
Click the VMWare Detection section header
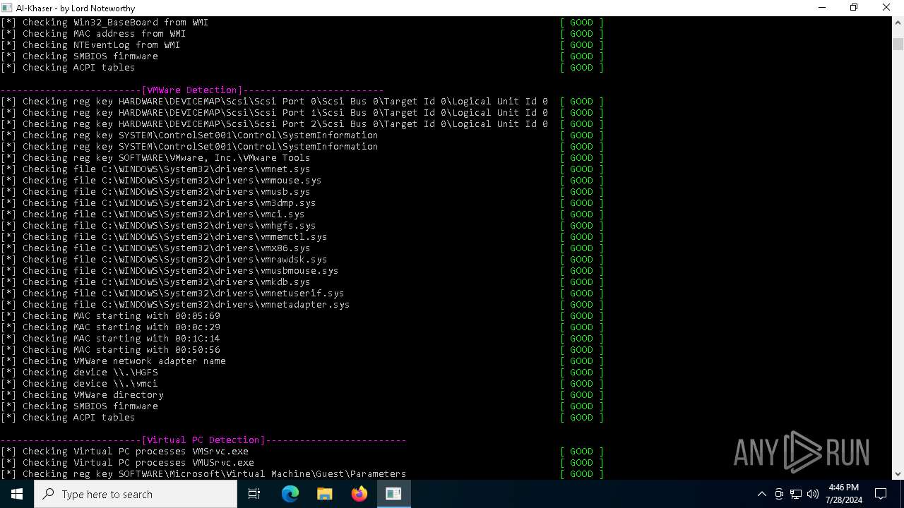click(192, 90)
